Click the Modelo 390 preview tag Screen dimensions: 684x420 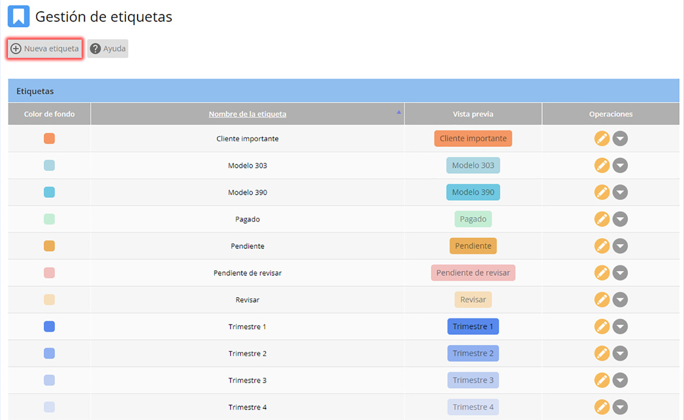point(473,192)
